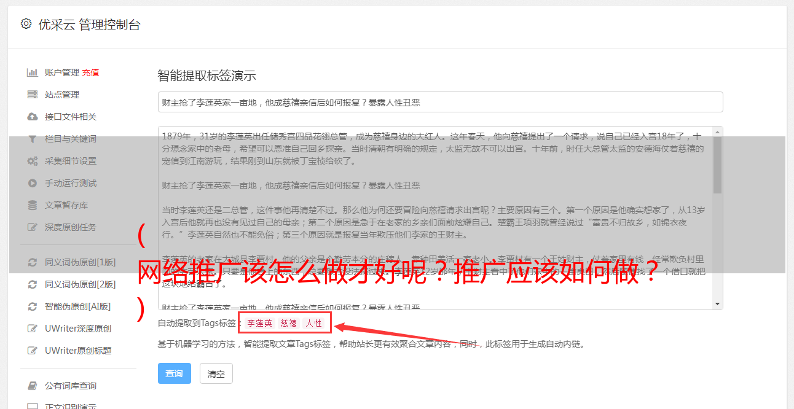Click the article title input field
The image size is (794, 409).
440,102
